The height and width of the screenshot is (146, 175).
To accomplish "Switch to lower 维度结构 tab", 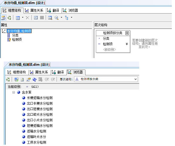I will coord(17,72).
